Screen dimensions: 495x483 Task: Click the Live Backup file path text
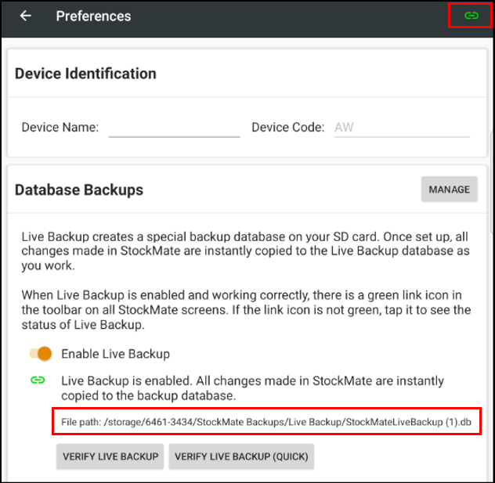(266, 423)
